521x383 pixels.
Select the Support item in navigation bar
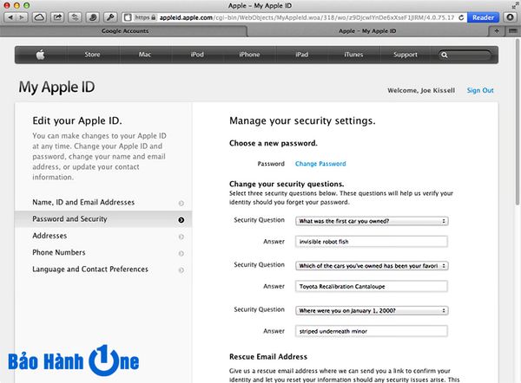click(x=406, y=55)
